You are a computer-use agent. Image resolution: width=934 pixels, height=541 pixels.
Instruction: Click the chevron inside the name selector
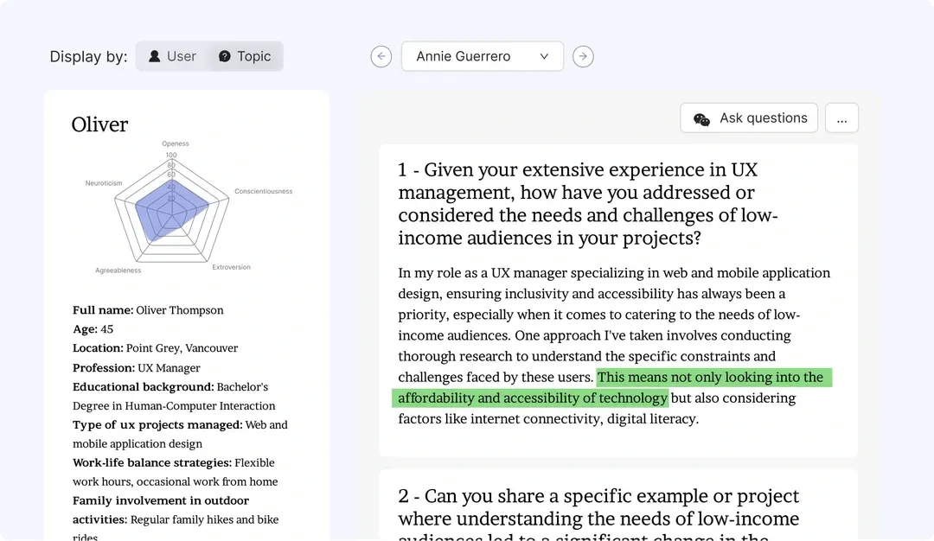pyautogui.click(x=544, y=56)
